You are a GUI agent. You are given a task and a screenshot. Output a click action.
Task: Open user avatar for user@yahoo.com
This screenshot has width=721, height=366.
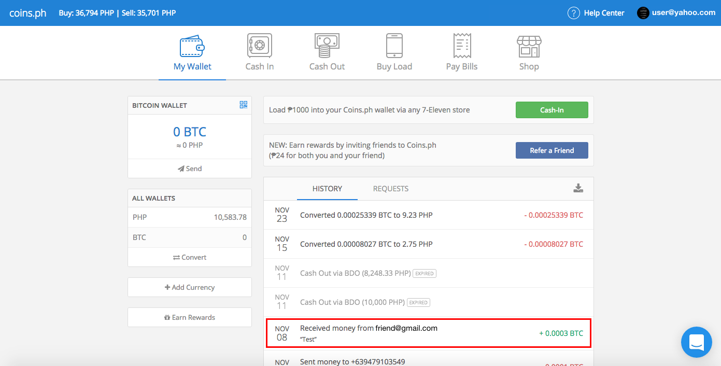click(x=643, y=13)
